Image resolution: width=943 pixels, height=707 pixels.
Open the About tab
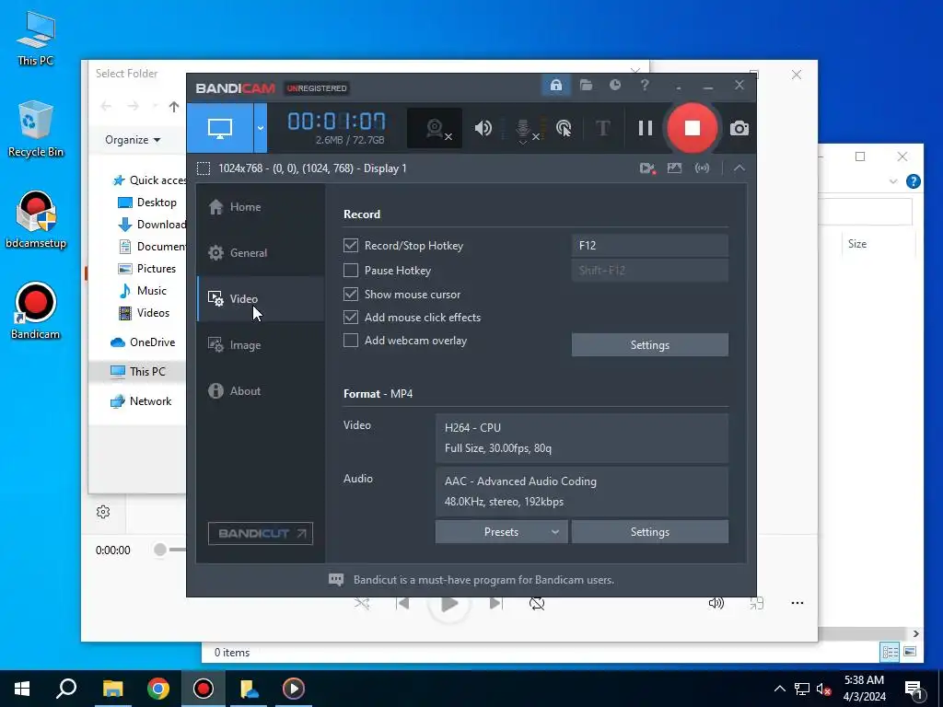261,390
